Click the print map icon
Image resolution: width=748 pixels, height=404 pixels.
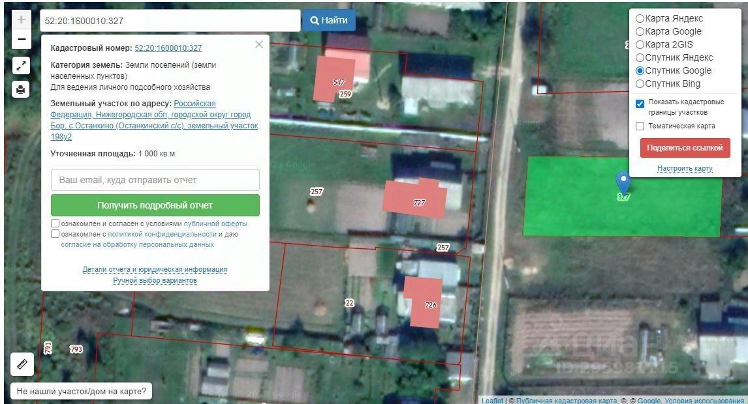coord(20,89)
